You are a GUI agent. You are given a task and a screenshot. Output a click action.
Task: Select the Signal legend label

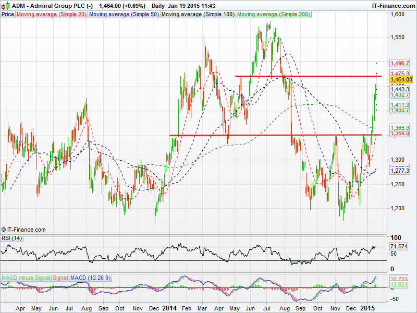click(60, 277)
